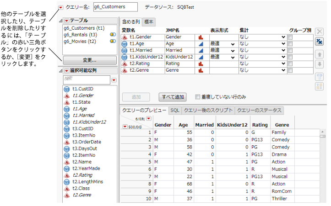Toggle グループ別 checkbox for t2.Rating
This screenshot has height=206, width=331.
coord(290,64)
